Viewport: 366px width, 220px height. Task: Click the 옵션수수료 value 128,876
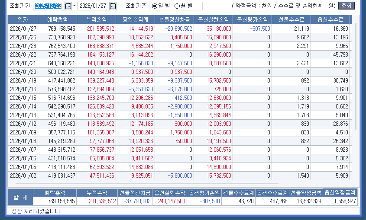(340, 124)
